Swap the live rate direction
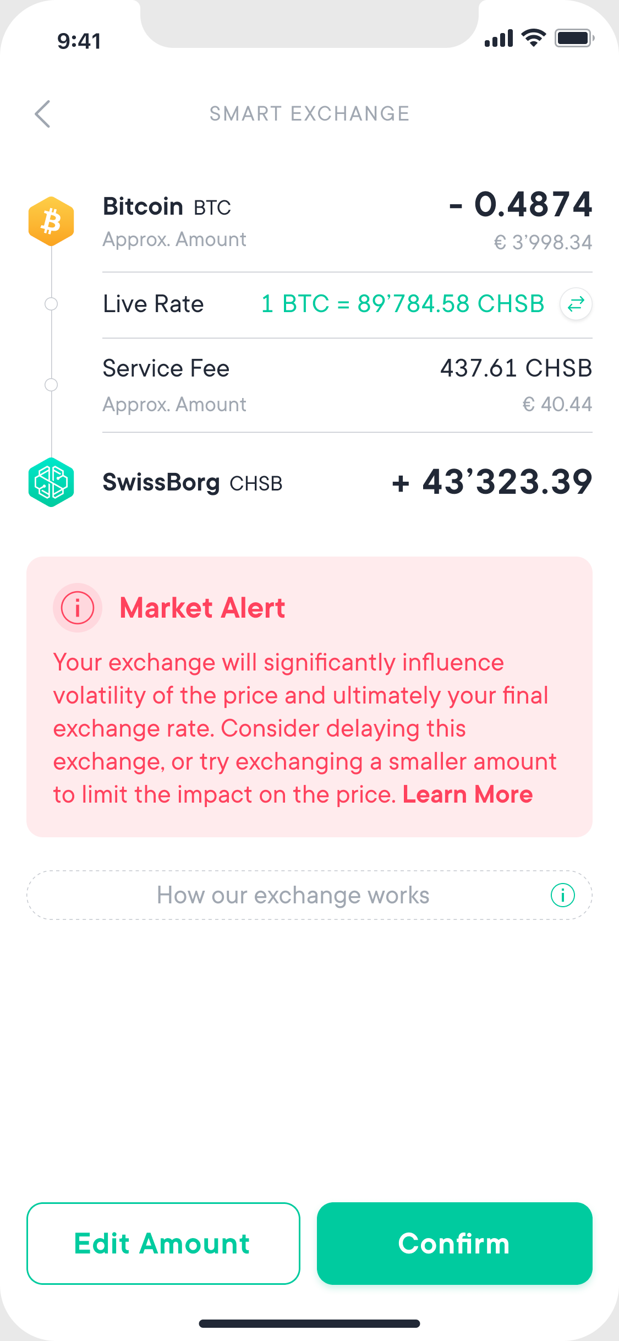The height and width of the screenshot is (1341, 619). 576,304
